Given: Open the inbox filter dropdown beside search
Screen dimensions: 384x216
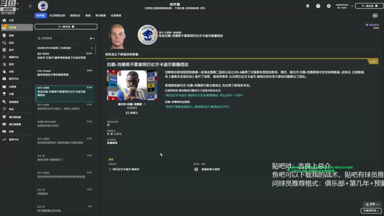Looking at the screenshot, I should pos(92,38).
